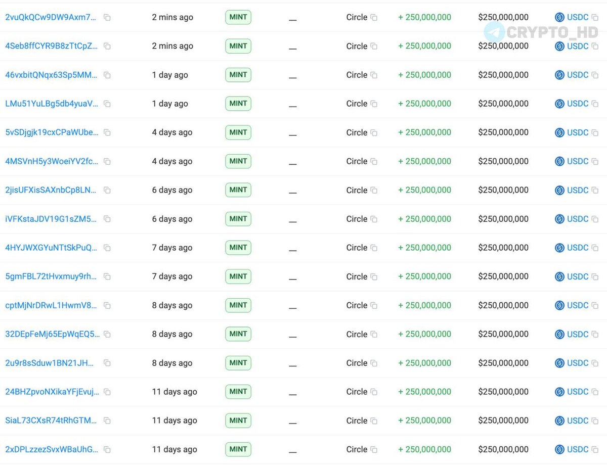
Task: Copy USDC token address in LMu51YuLBg row
Action: pos(595,104)
